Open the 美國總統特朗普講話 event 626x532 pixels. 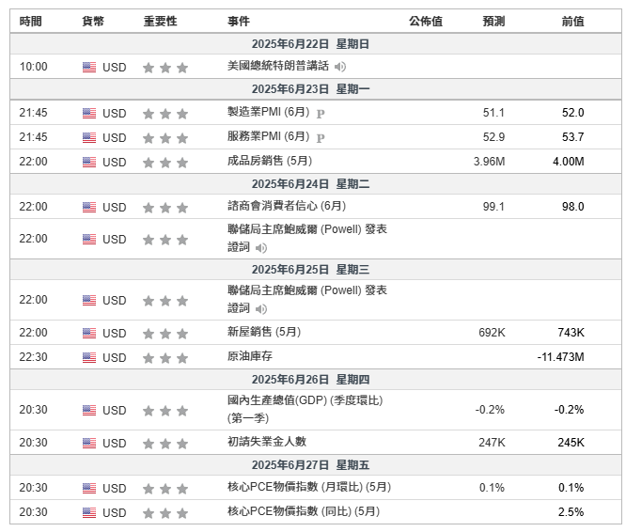pyautogui.click(x=278, y=66)
